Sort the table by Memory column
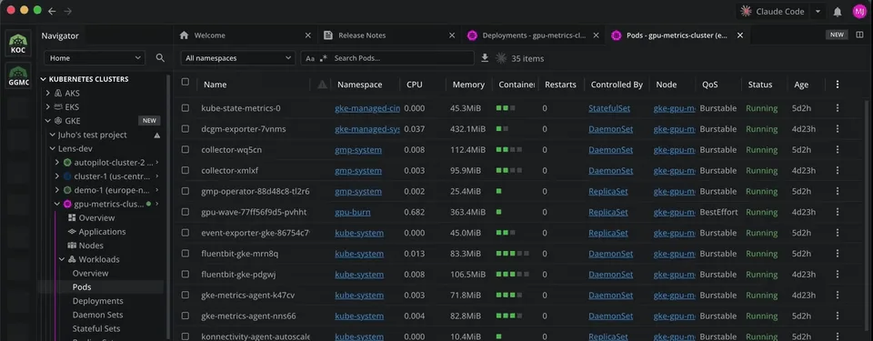 pyautogui.click(x=468, y=85)
